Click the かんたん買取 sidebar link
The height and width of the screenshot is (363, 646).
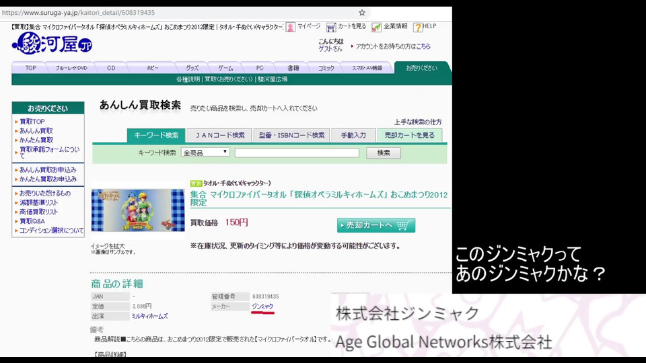[36, 140]
